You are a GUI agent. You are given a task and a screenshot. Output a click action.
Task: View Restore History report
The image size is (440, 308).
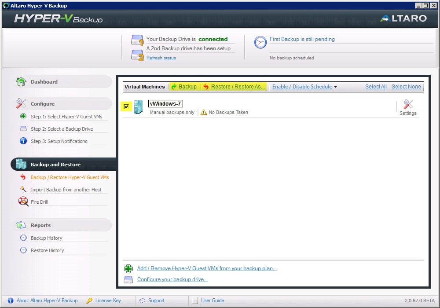[x=47, y=250]
